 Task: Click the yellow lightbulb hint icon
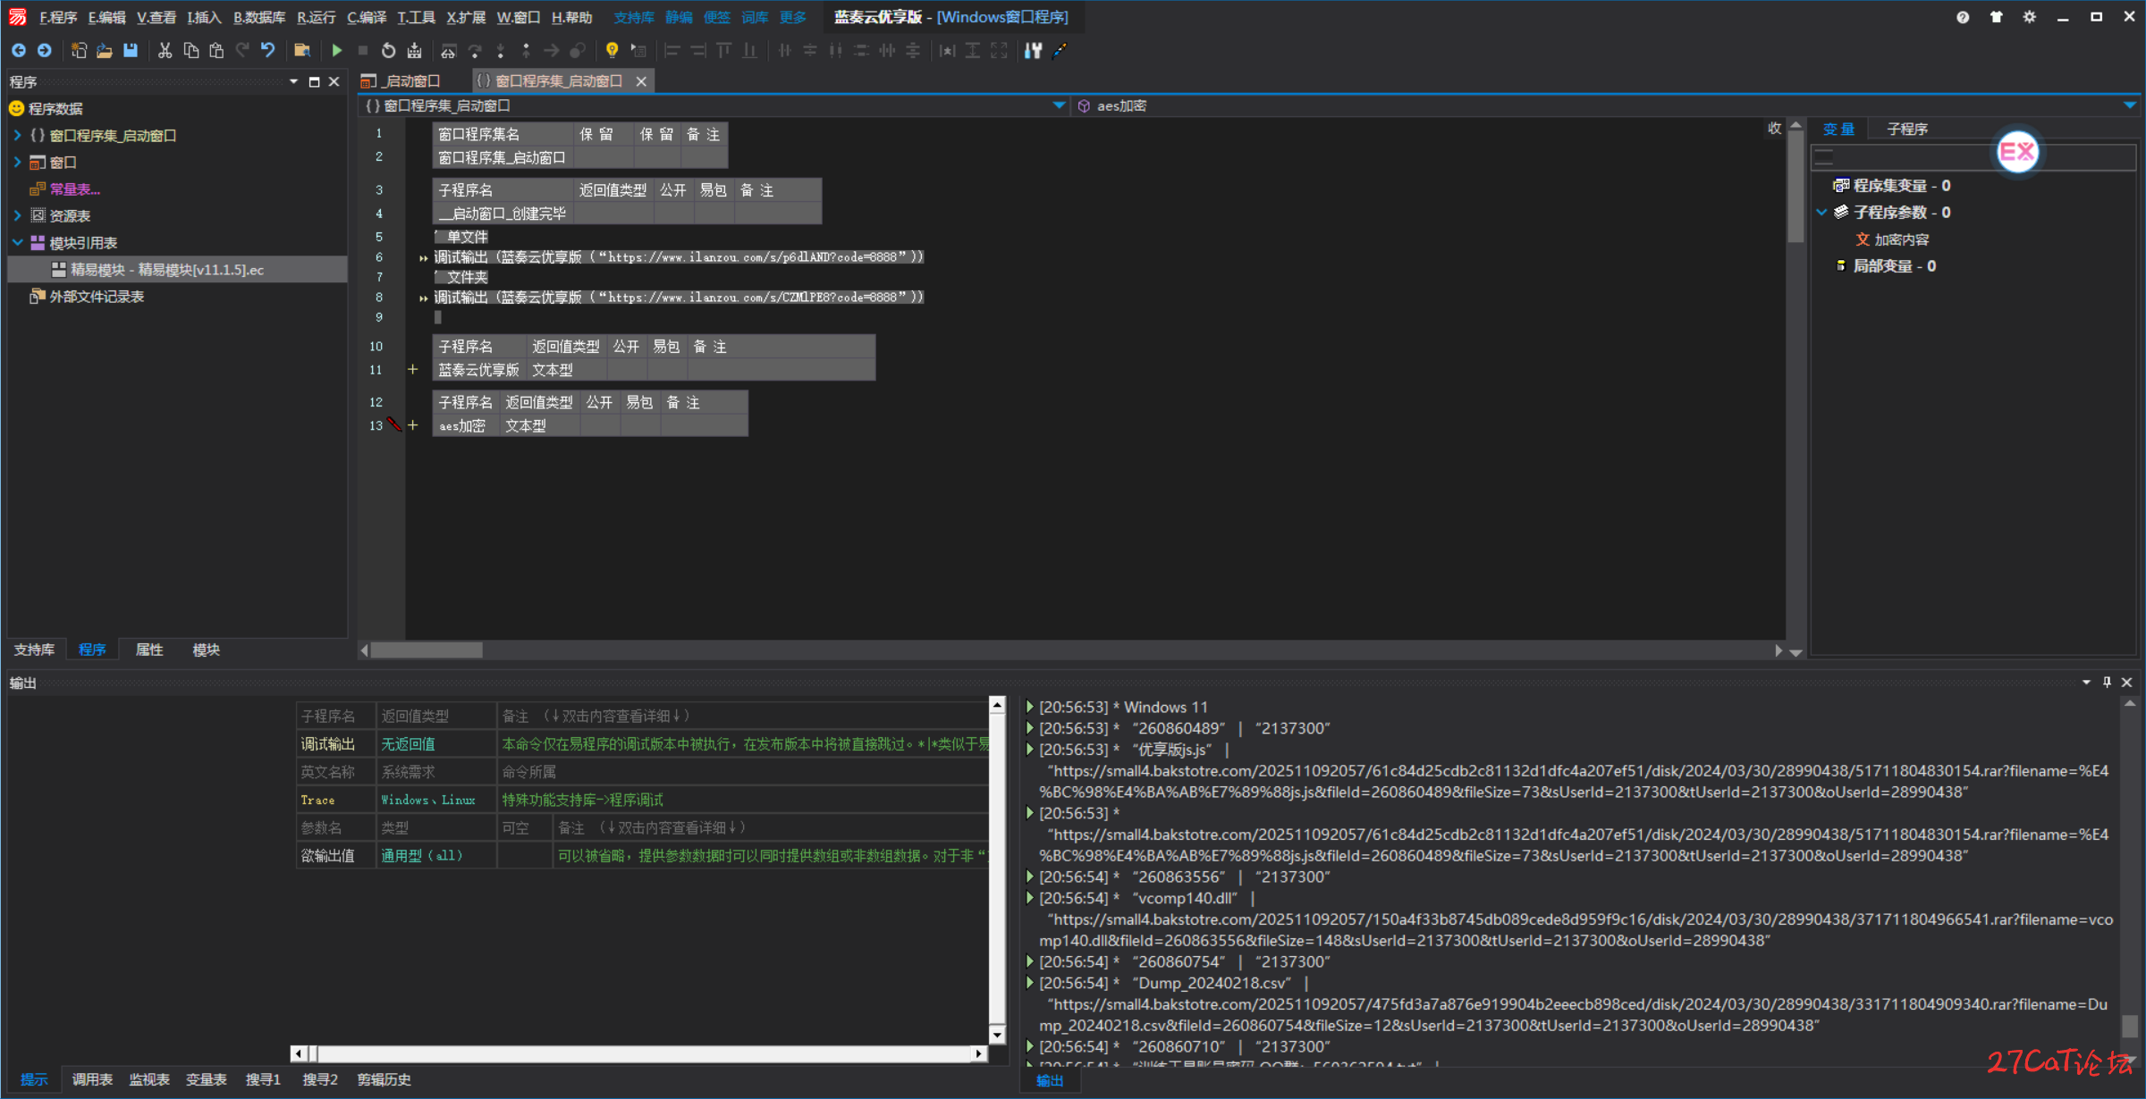[612, 51]
